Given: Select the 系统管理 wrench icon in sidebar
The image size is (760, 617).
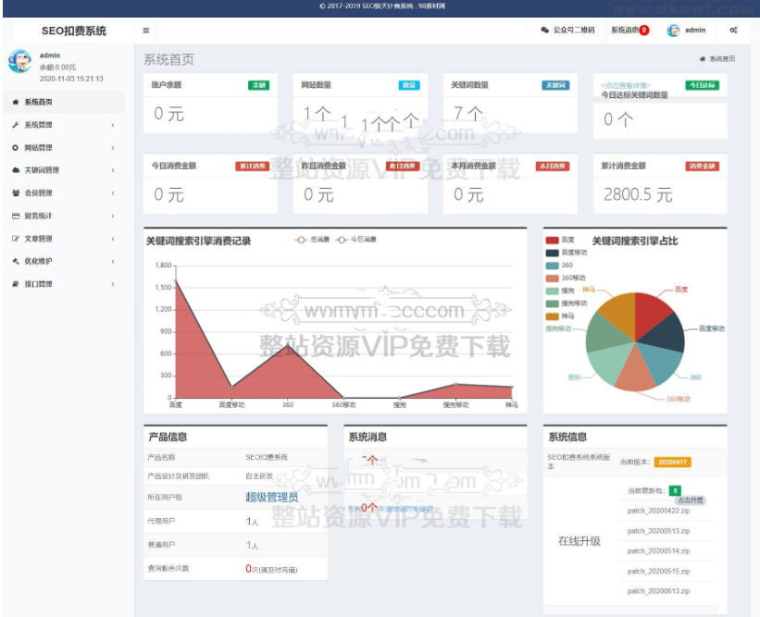Looking at the screenshot, I should (15, 124).
